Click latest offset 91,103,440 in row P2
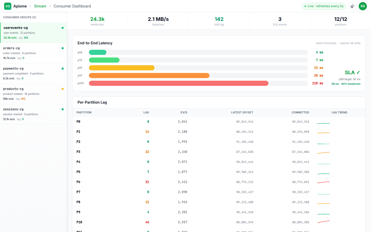371x232 pixels. tap(245, 142)
